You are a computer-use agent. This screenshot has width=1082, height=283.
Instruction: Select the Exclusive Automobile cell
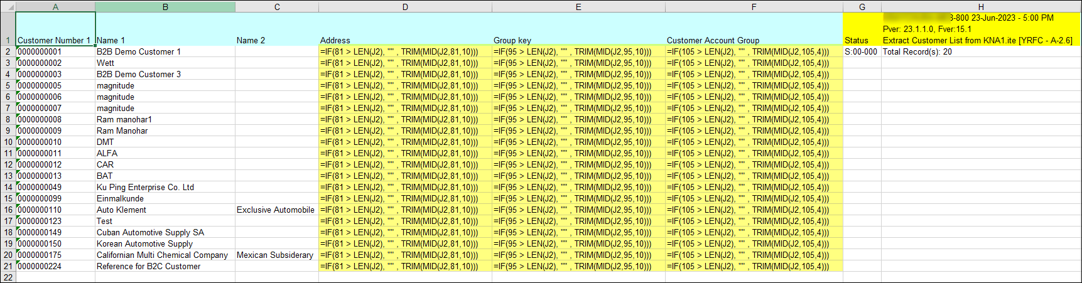click(x=277, y=210)
